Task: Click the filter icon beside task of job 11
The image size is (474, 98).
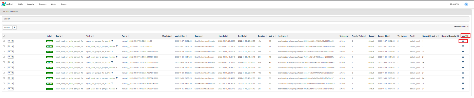Action: pos(117,46)
